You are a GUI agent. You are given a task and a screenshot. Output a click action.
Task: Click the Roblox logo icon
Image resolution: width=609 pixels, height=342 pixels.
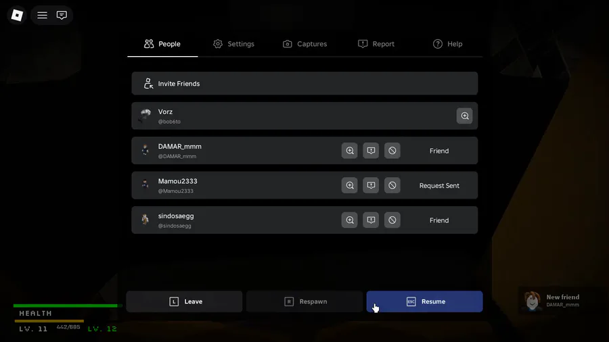17,15
